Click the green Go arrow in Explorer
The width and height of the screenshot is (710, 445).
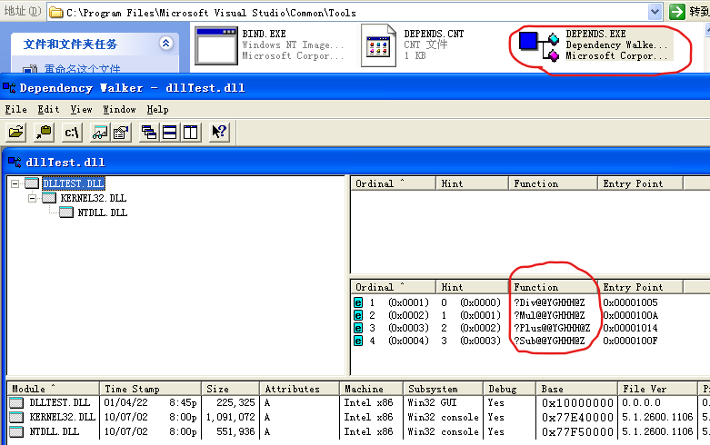tap(677, 12)
